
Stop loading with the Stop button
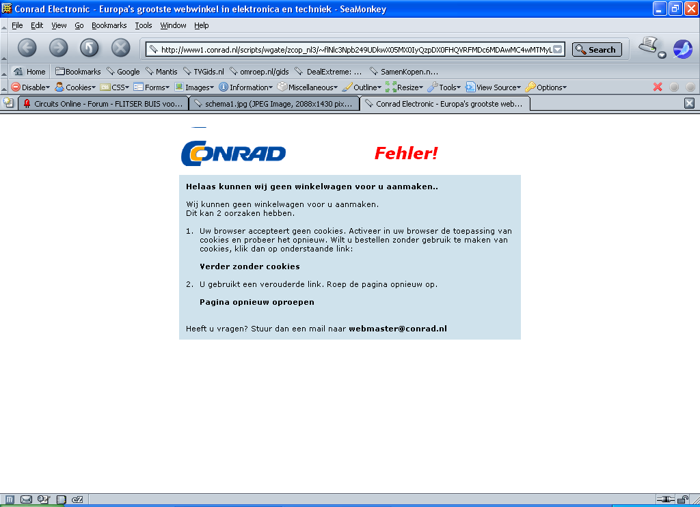click(x=120, y=48)
